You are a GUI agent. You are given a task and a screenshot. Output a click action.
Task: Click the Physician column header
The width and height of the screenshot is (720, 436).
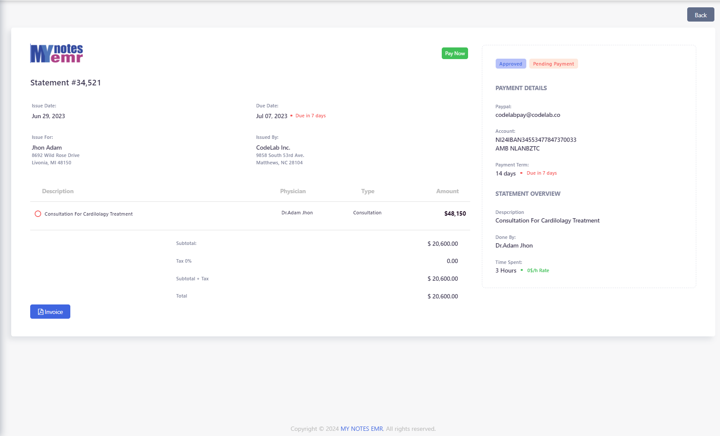pyautogui.click(x=292, y=191)
